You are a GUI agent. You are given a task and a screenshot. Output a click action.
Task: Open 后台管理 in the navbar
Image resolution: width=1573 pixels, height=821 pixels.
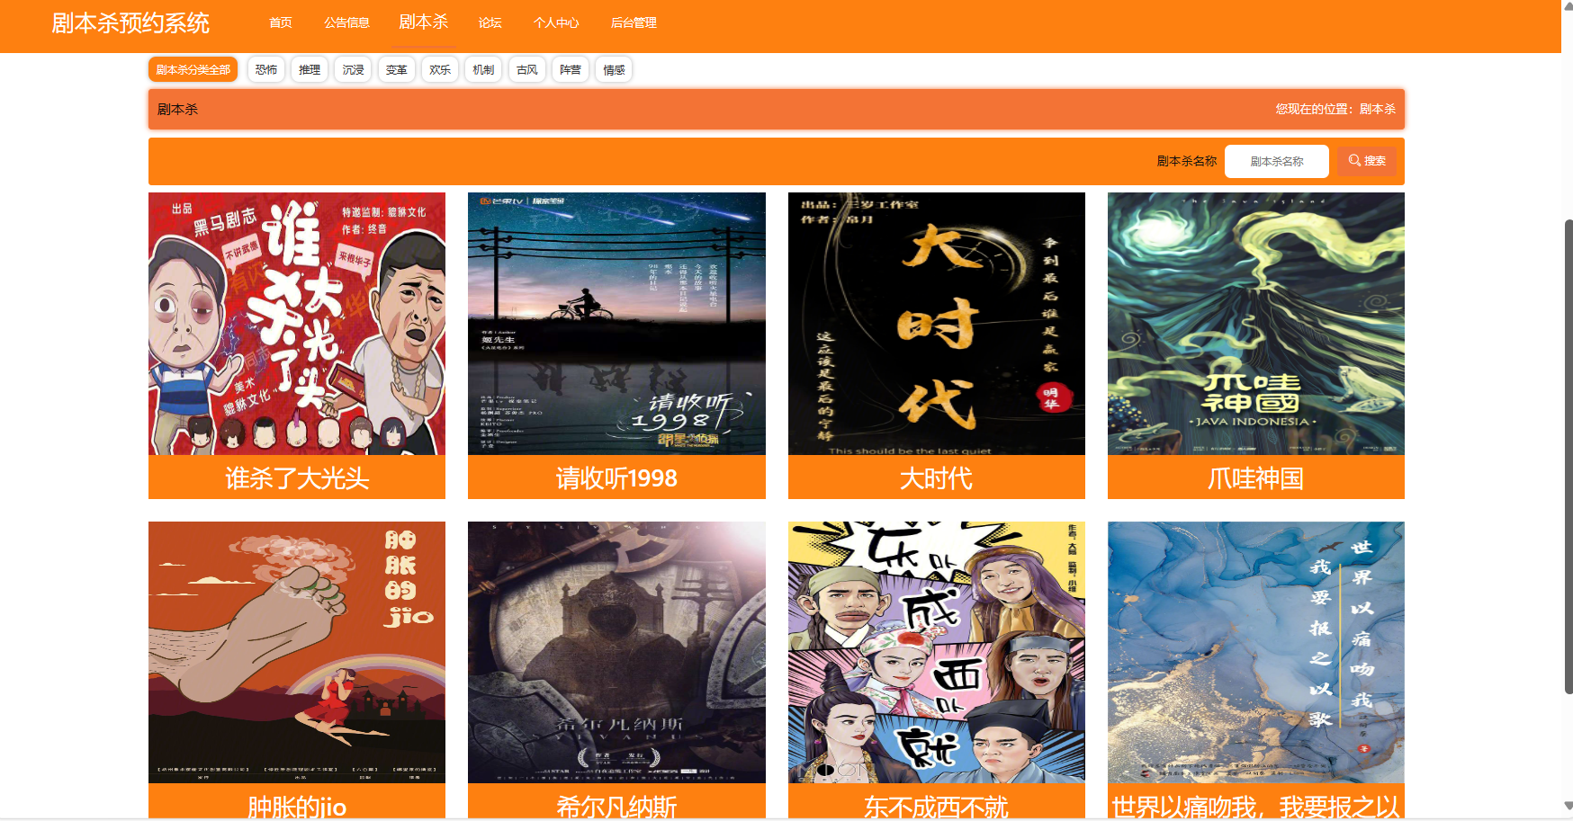[x=634, y=22]
